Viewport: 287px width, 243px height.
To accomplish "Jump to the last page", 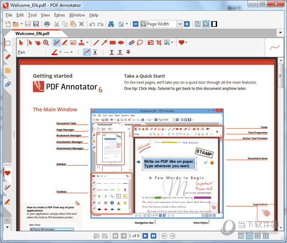I will click(x=154, y=236).
